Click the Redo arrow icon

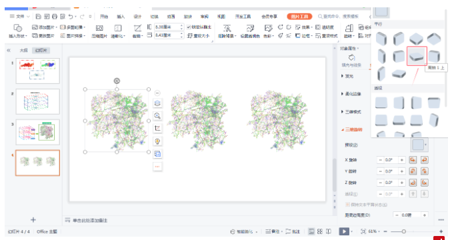pyautogui.click(x=82, y=17)
